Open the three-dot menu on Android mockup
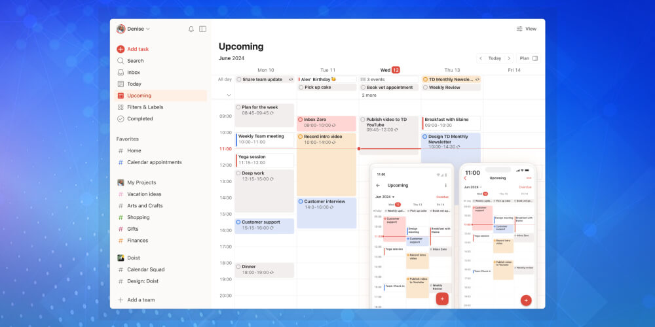Viewport: 655px width, 327px height. point(445,186)
